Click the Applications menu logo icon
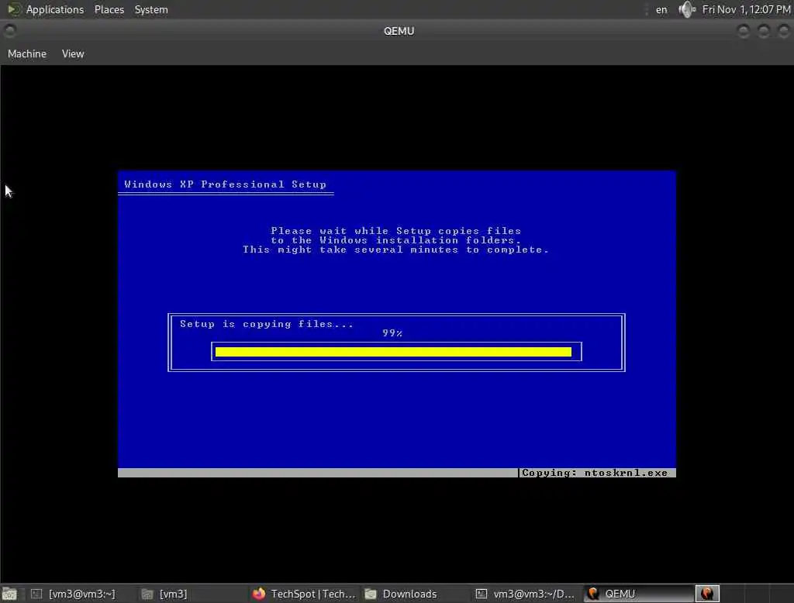794x603 pixels. (14, 9)
